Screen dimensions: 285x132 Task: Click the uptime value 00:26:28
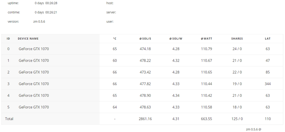coord(51,3)
